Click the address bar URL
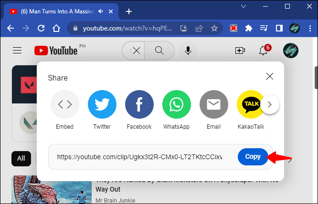Viewport: 318px width, 204px height. [x=127, y=28]
